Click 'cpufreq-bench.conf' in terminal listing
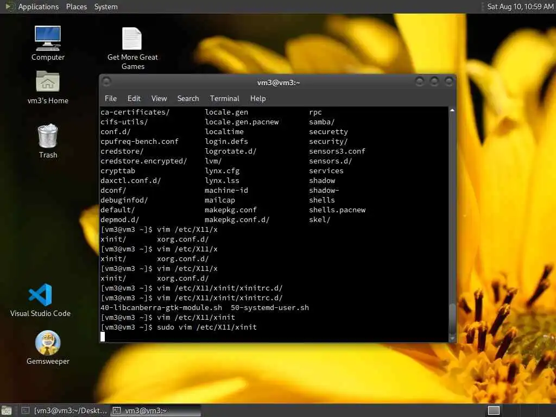The width and height of the screenshot is (556, 417). coord(140,142)
